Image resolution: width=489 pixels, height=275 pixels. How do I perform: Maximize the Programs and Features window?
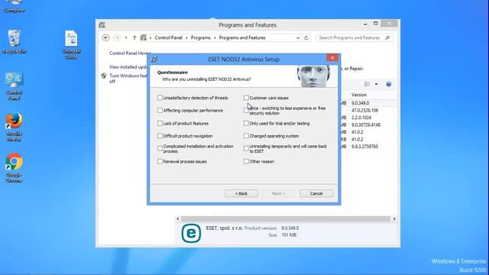(x=376, y=24)
